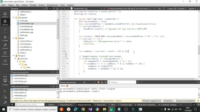Fold the code block at line 307
This screenshot has width=200, height=112.
[67, 19]
